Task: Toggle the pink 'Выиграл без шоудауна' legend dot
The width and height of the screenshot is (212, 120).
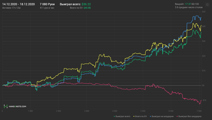Action: pos(177,116)
